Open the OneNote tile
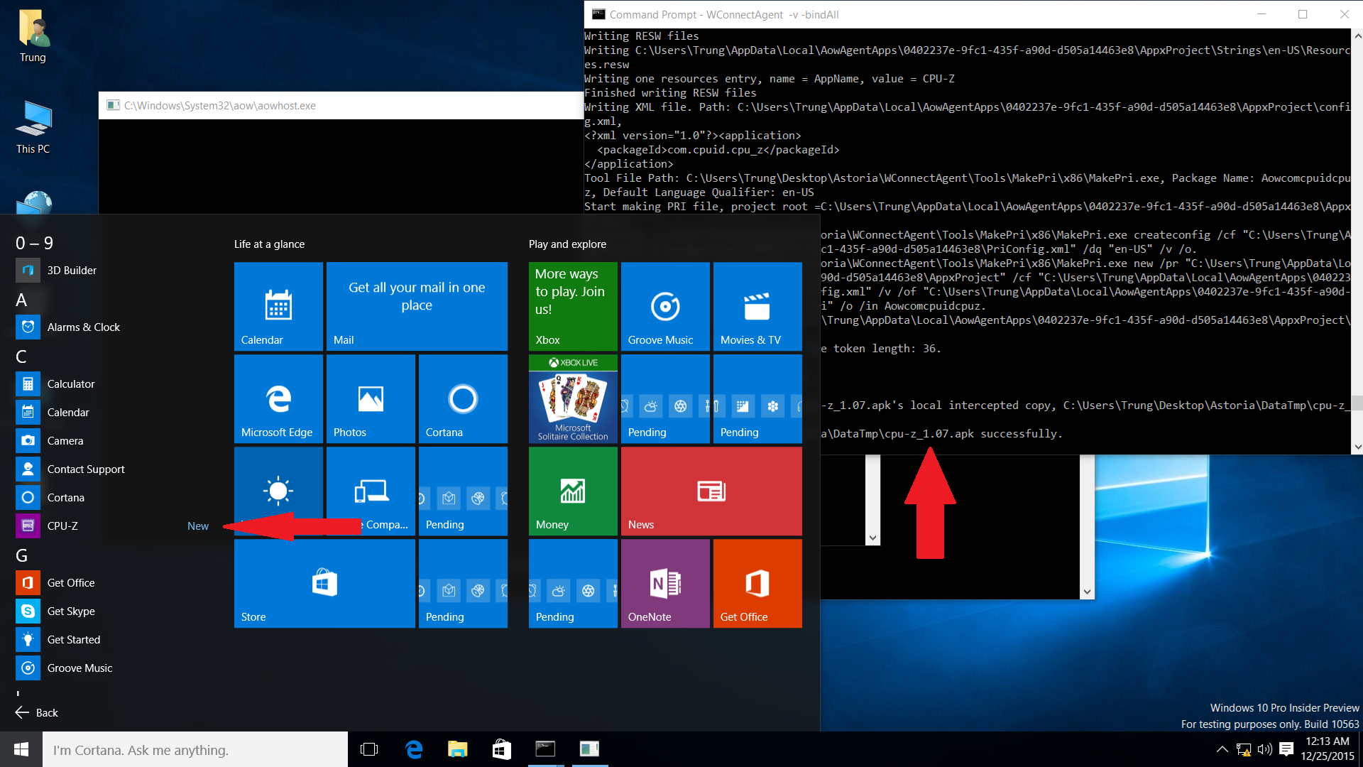Viewport: 1363px width, 767px height. pos(665,583)
